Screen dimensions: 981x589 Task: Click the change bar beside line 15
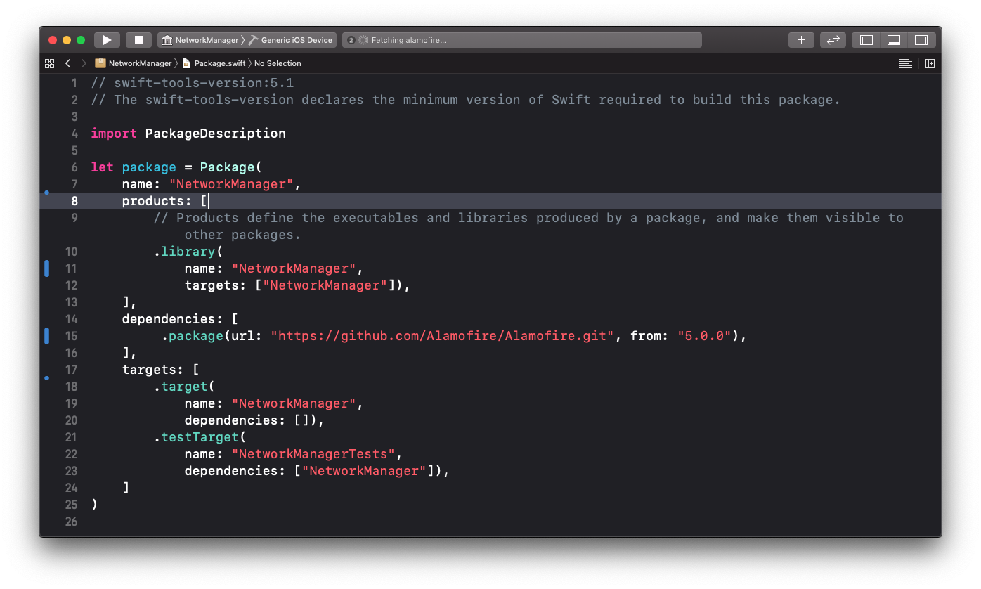[x=47, y=336]
